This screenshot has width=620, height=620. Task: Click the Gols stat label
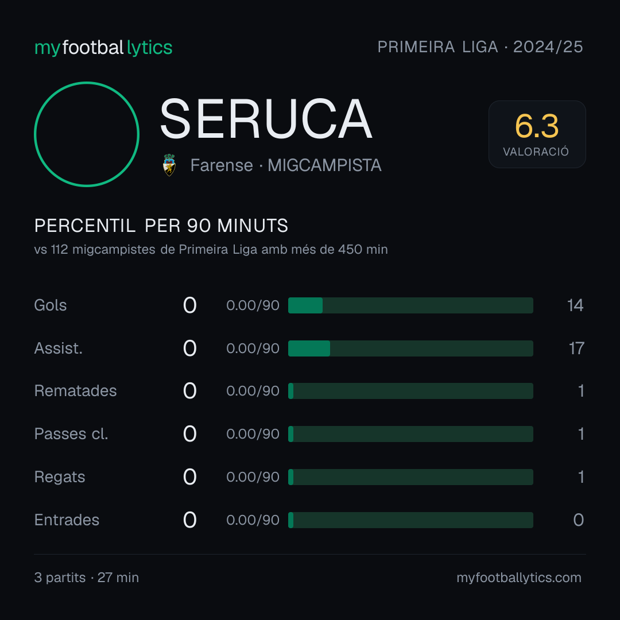tap(50, 305)
